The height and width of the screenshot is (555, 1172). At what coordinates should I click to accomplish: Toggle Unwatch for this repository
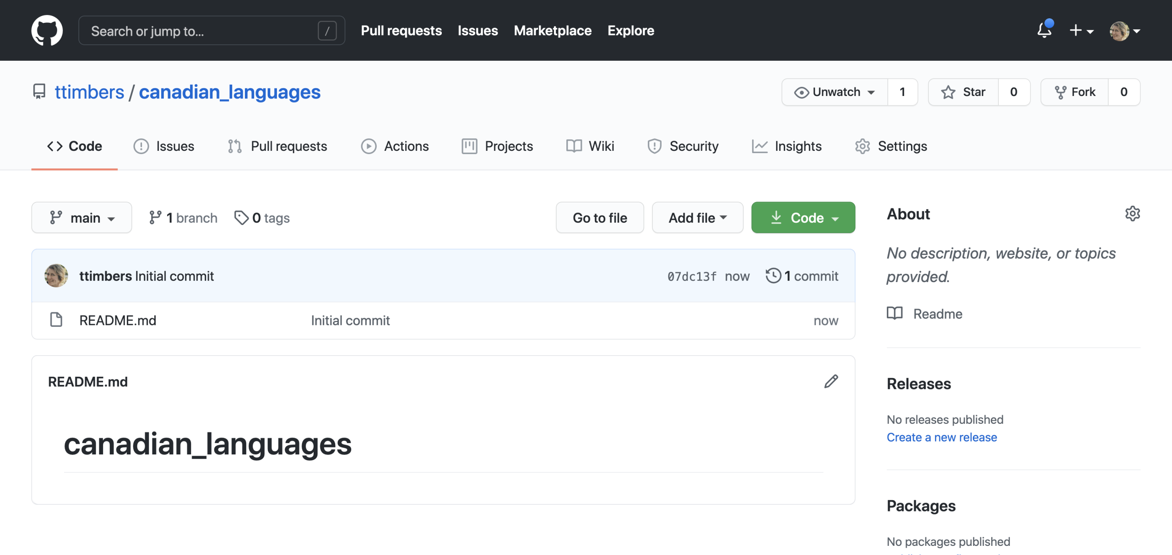point(835,92)
